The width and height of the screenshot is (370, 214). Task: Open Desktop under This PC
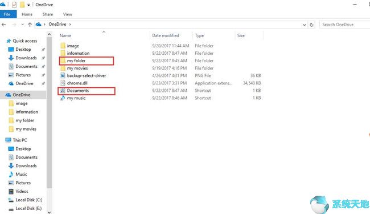point(23,149)
